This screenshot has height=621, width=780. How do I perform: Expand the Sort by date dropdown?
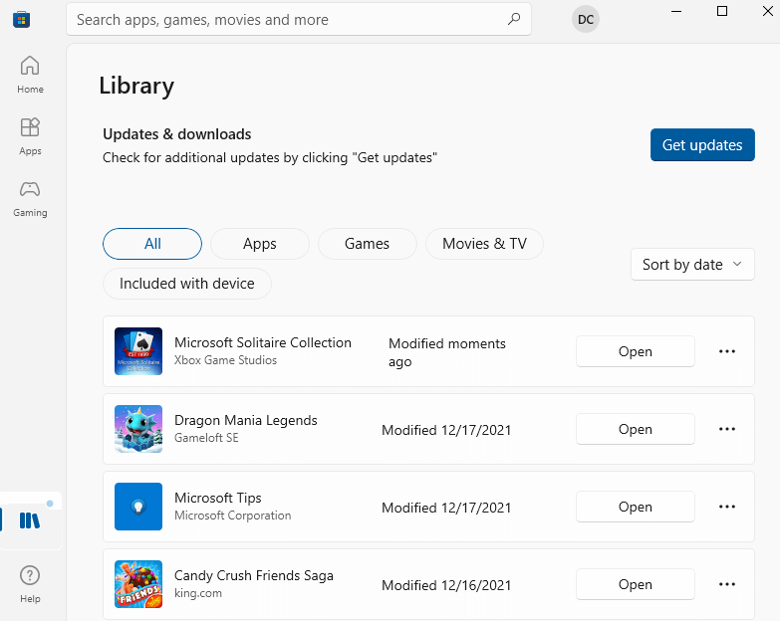tap(692, 265)
